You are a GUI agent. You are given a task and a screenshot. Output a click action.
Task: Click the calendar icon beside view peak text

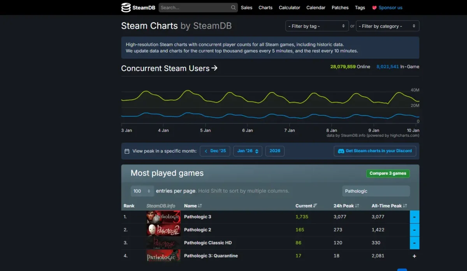click(127, 151)
